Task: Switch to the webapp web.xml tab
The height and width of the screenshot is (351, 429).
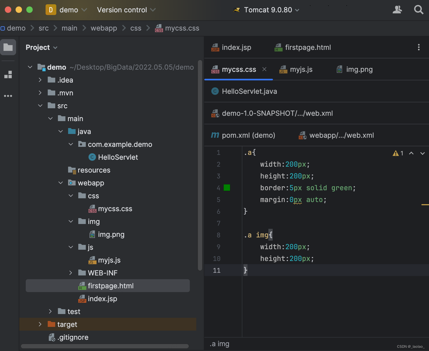Action: [336, 135]
